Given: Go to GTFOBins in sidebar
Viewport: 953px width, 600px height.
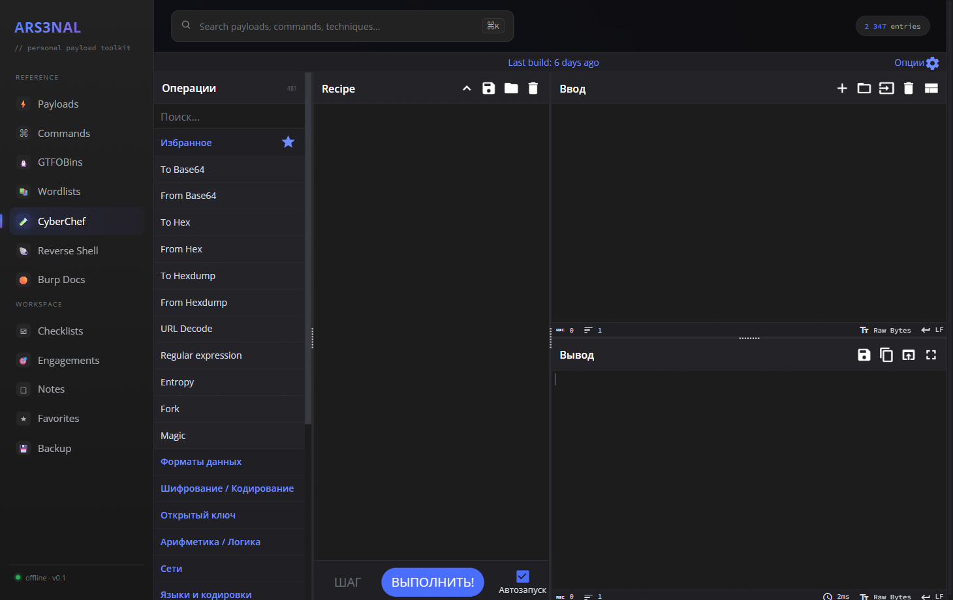Looking at the screenshot, I should pos(77,162).
